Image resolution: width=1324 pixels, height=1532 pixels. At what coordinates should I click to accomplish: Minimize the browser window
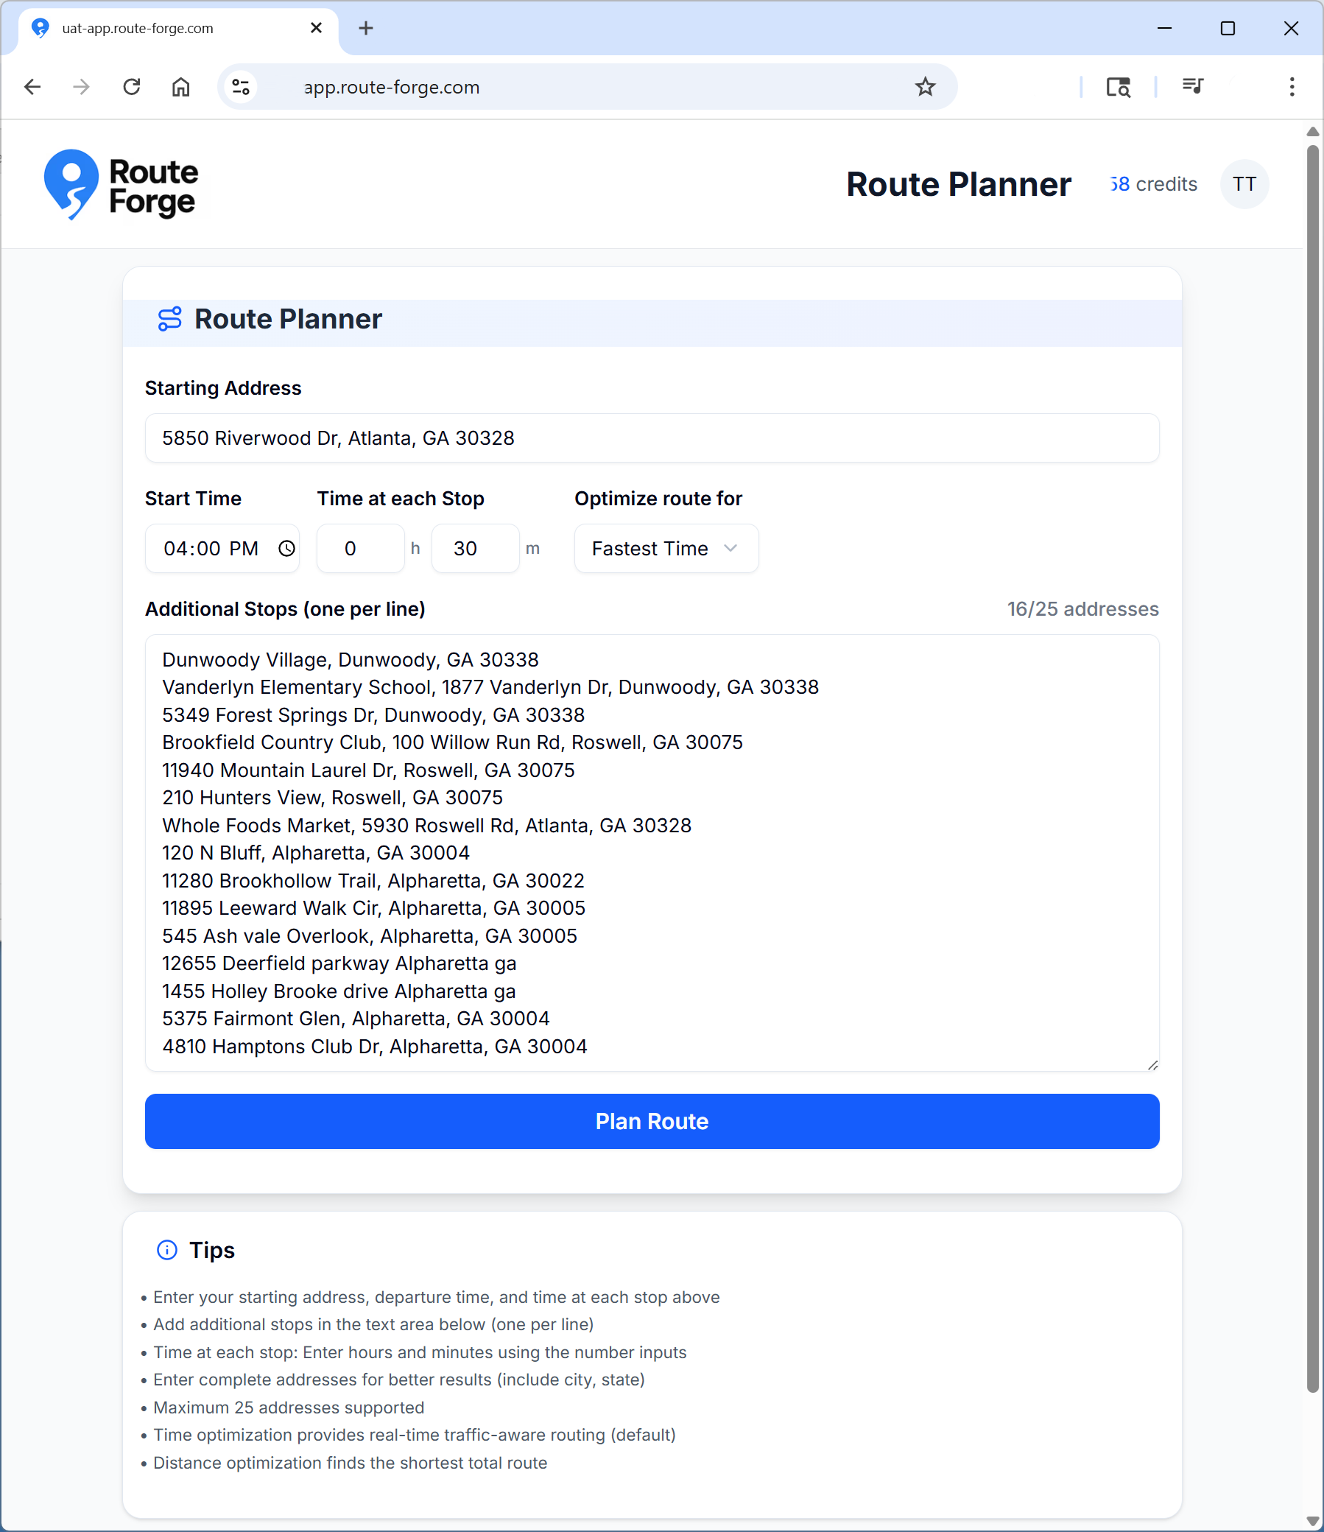pos(1164,28)
